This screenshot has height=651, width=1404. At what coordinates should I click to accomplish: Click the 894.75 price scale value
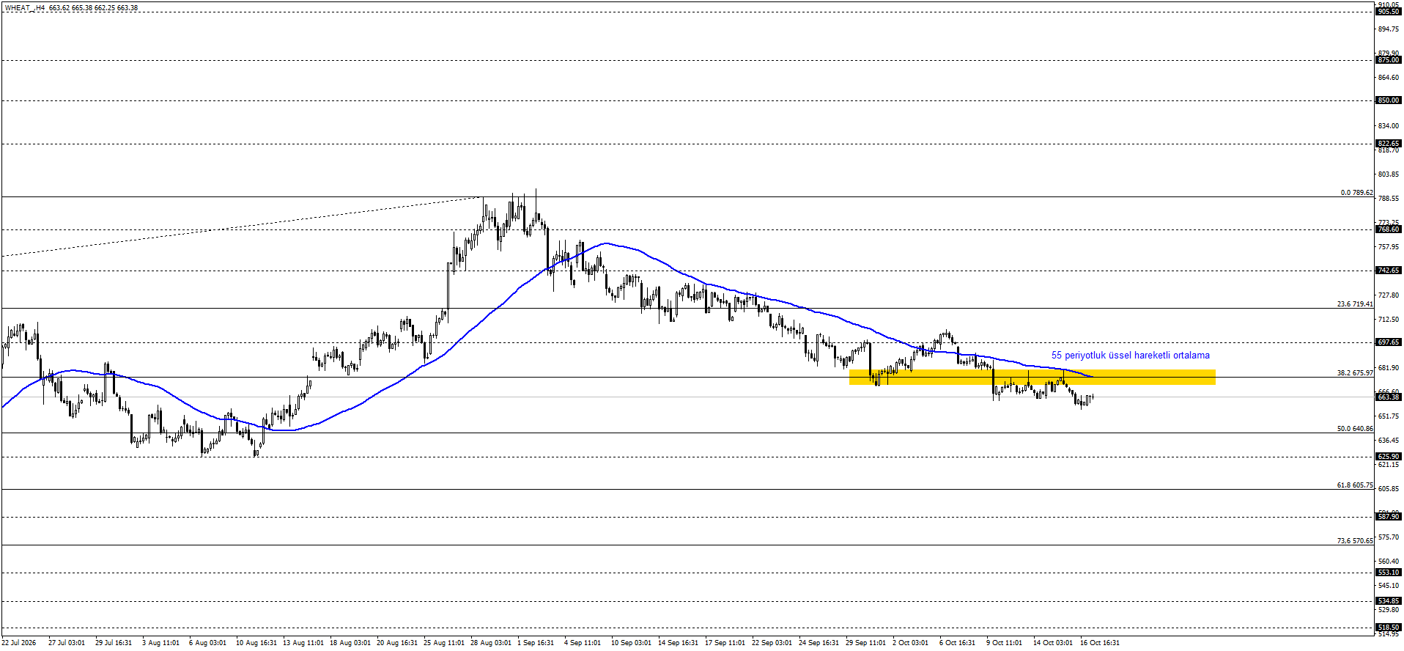pyautogui.click(x=1389, y=29)
